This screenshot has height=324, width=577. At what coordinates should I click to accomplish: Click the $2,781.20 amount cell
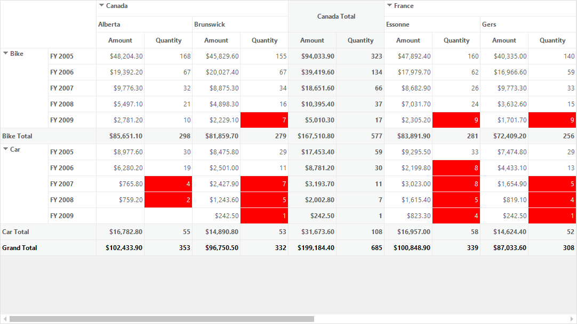pyautogui.click(x=121, y=120)
